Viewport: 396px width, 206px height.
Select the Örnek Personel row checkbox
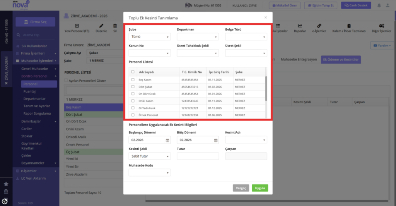[133, 115]
